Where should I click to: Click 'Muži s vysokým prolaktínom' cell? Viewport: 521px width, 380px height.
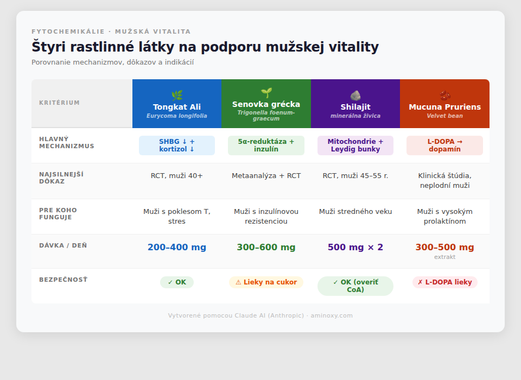[x=445, y=217]
